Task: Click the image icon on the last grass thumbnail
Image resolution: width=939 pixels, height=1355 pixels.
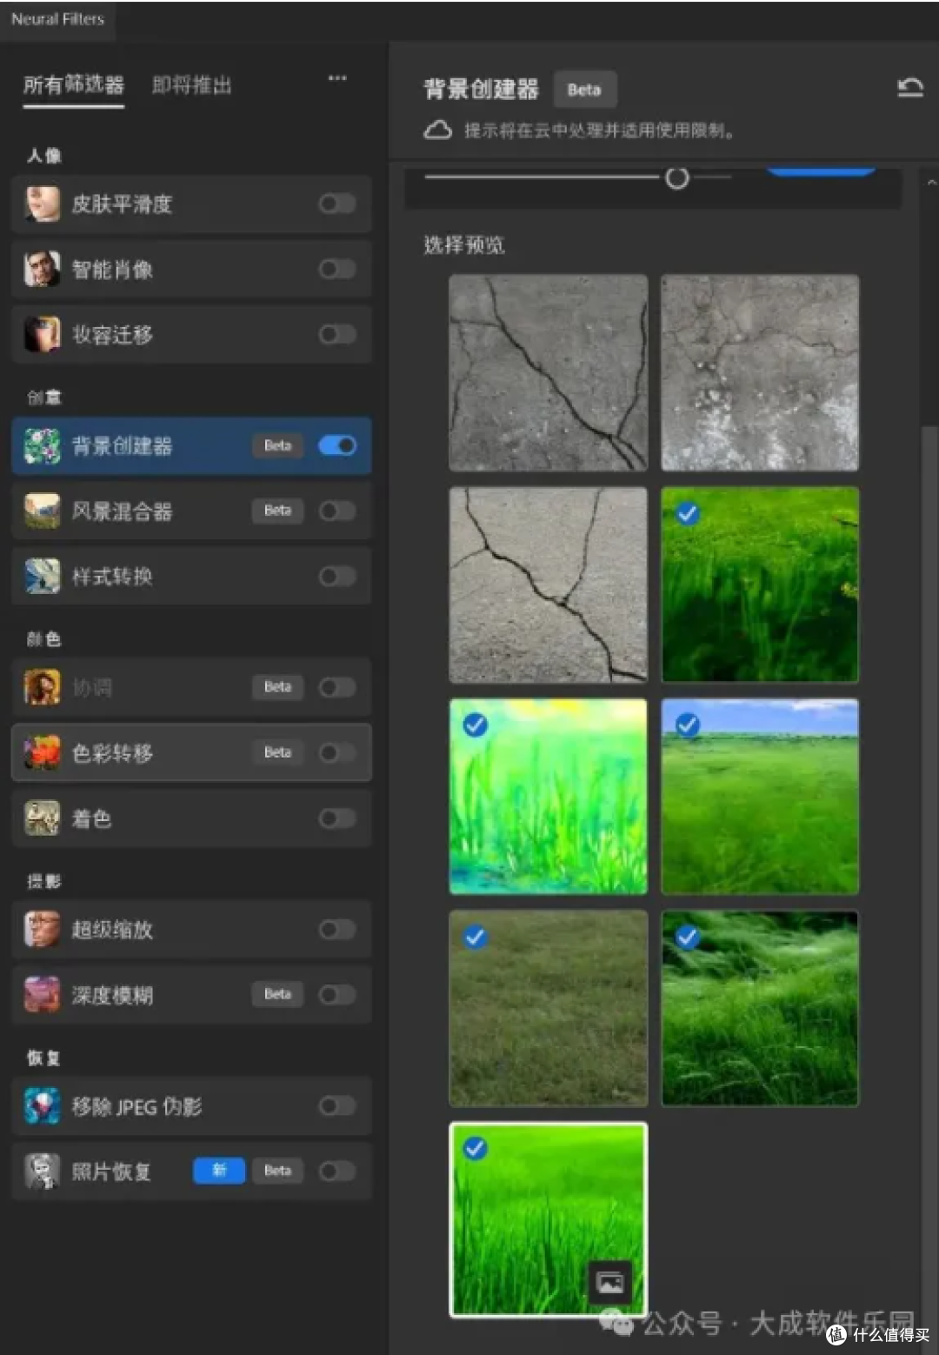Action: click(x=609, y=1282)
